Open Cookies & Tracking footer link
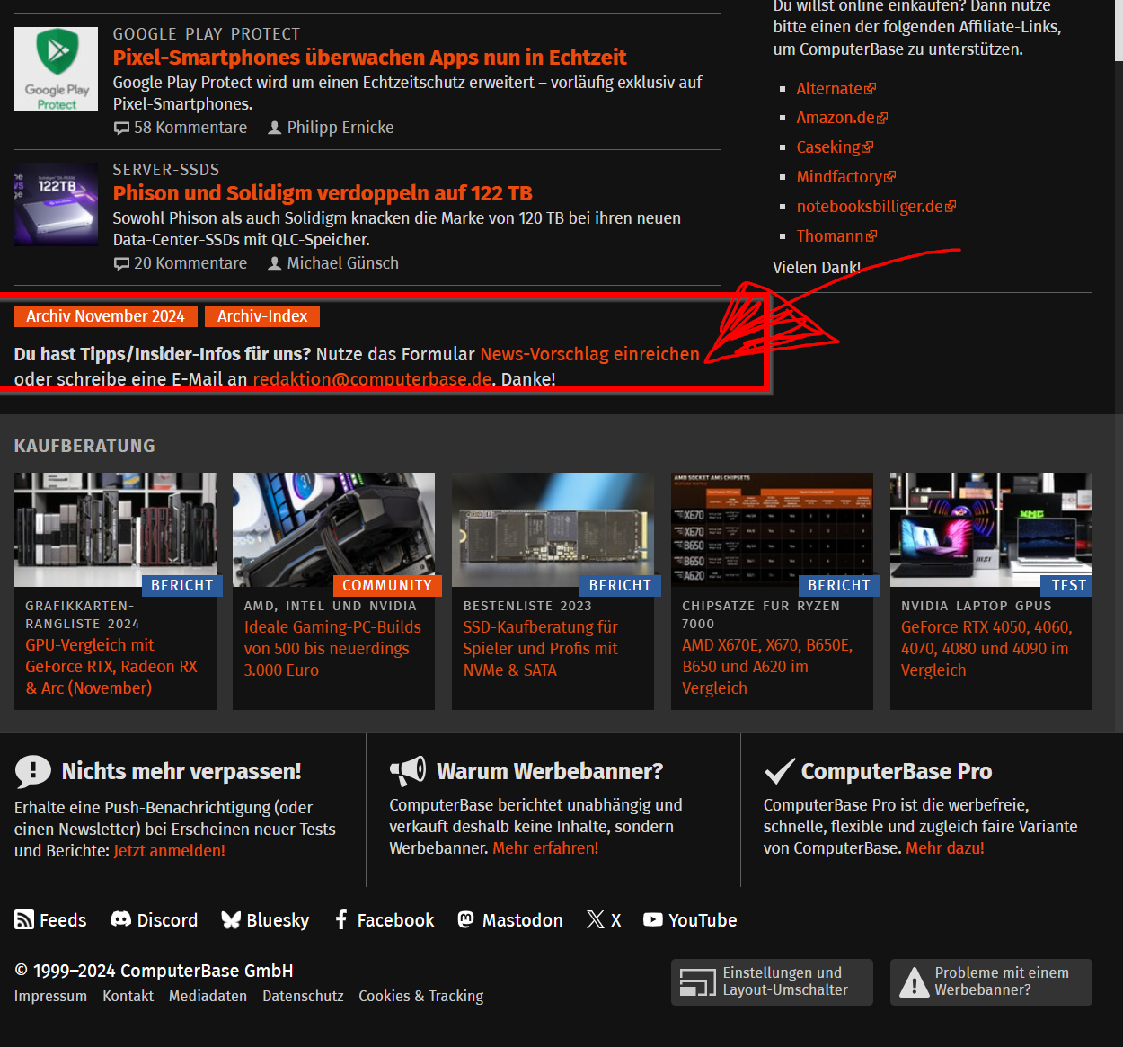This screenshot has width=1123, height=1047. click(420, 996)
